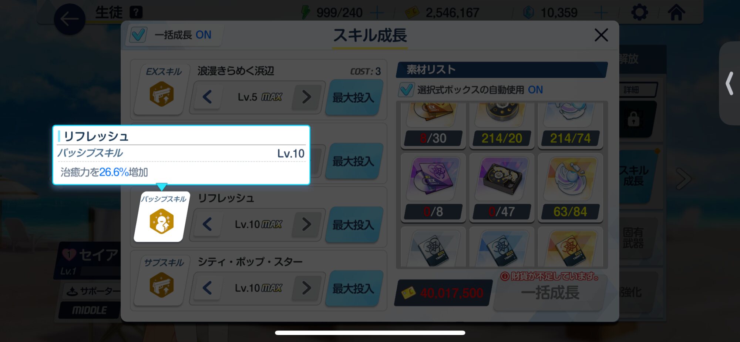Viewport: 740px width, 342px height.
Task: Click 最大投入 for the EX skill
Action: (354, 97)
